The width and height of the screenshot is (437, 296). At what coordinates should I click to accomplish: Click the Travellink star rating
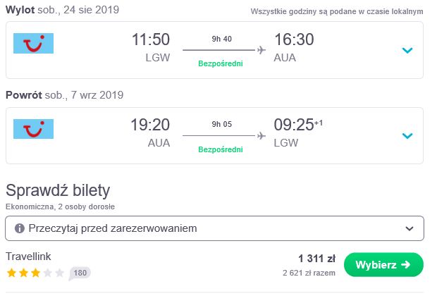point(35,273)
